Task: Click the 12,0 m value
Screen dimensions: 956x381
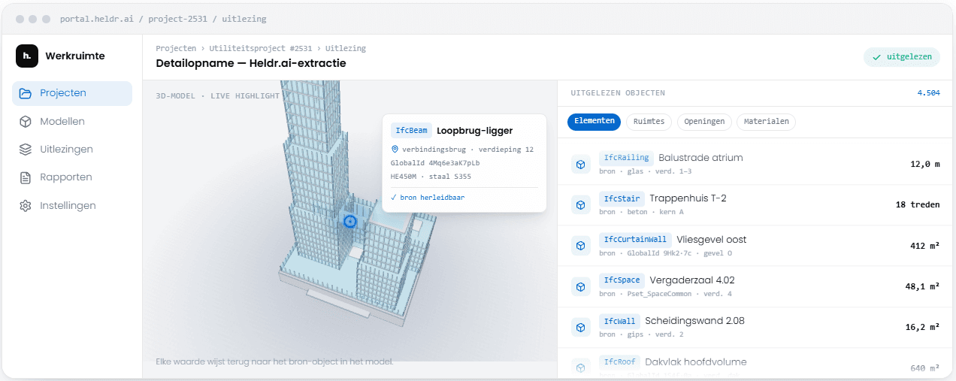Action: [x=925, y=164]
